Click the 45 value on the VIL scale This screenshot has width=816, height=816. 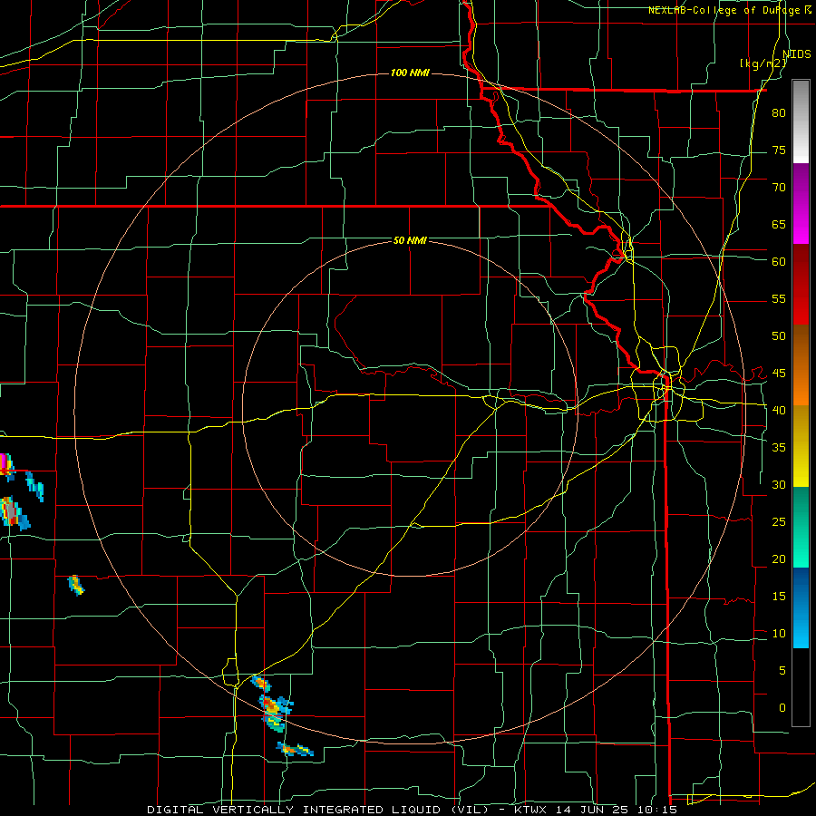pos(779,374)
